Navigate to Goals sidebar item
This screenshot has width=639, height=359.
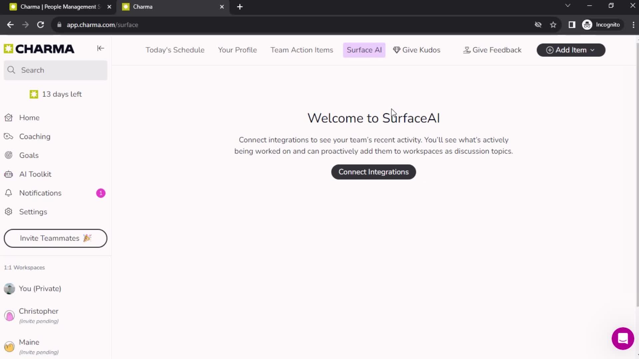click(29, 156)
